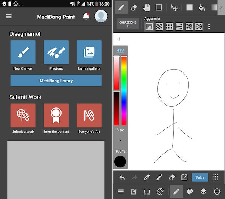Enable radial lines snap guide

189,26
